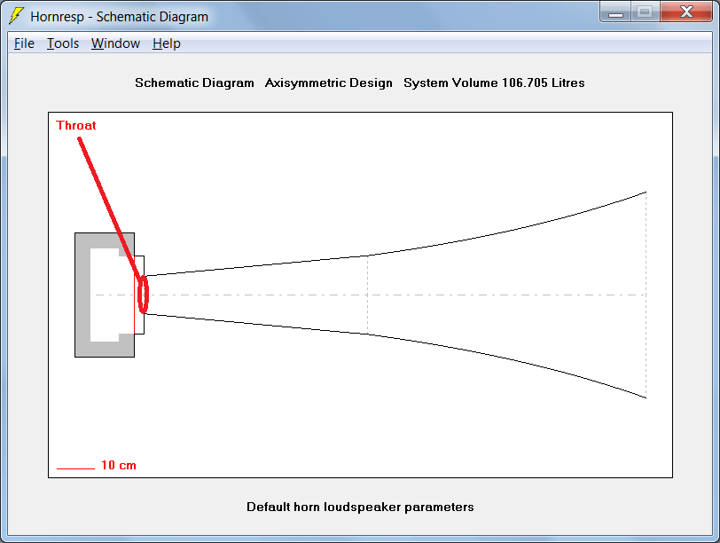720x543 pixels.
Task: Click the disabled maximize button
Action: coord(646,12)
